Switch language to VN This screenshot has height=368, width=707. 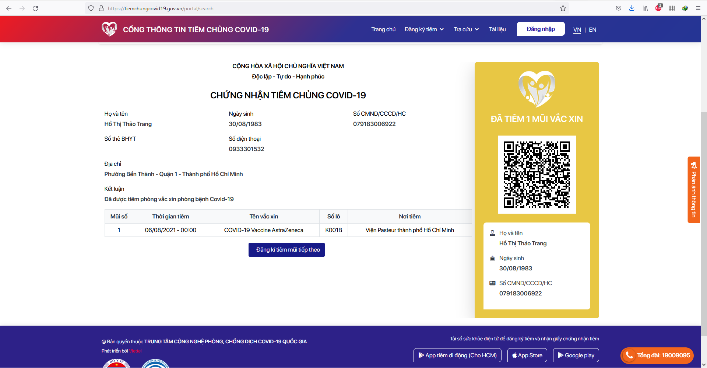coord(577,29)
